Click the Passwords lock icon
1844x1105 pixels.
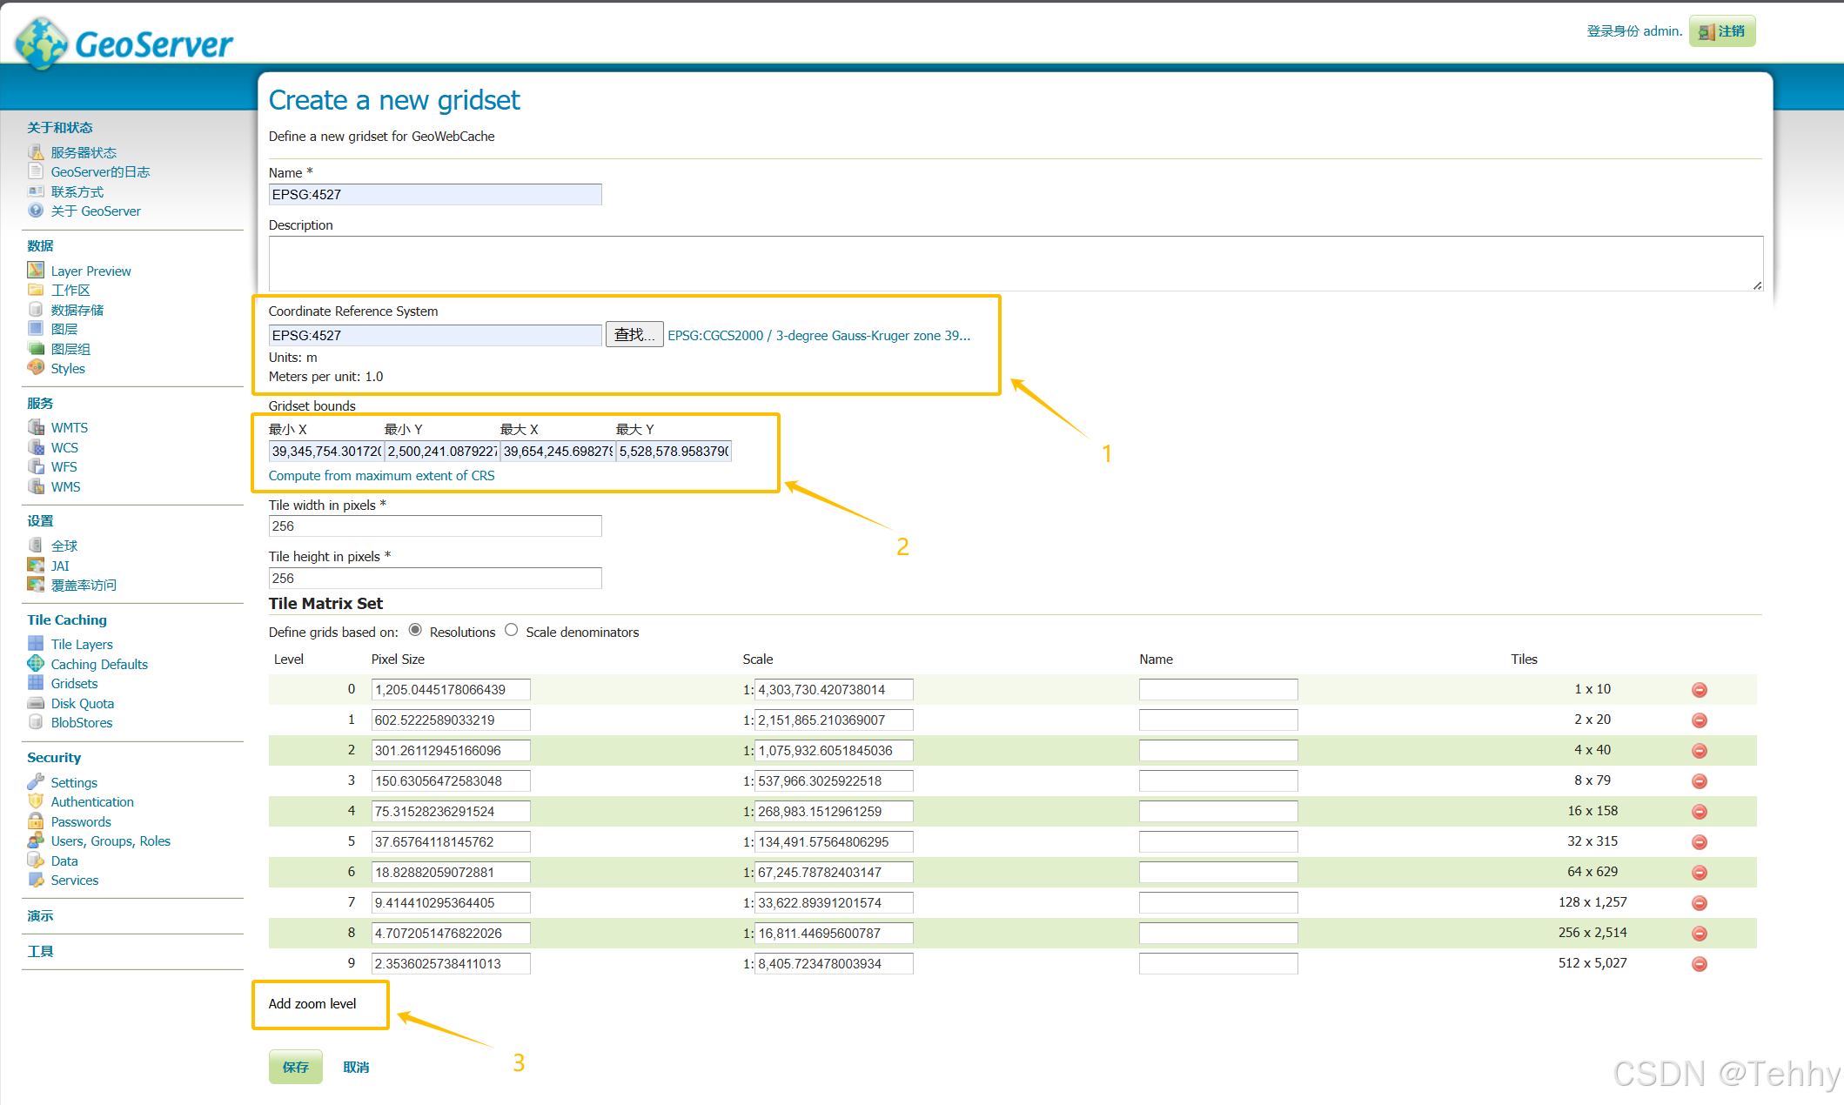tap(36, 821)
